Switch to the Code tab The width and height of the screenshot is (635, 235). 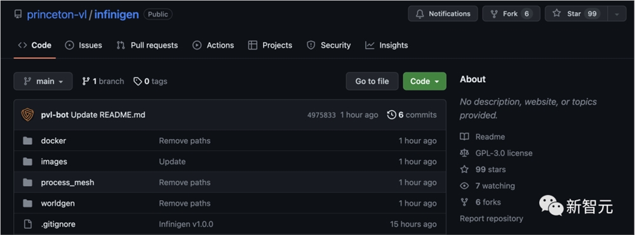click(35, 45)
